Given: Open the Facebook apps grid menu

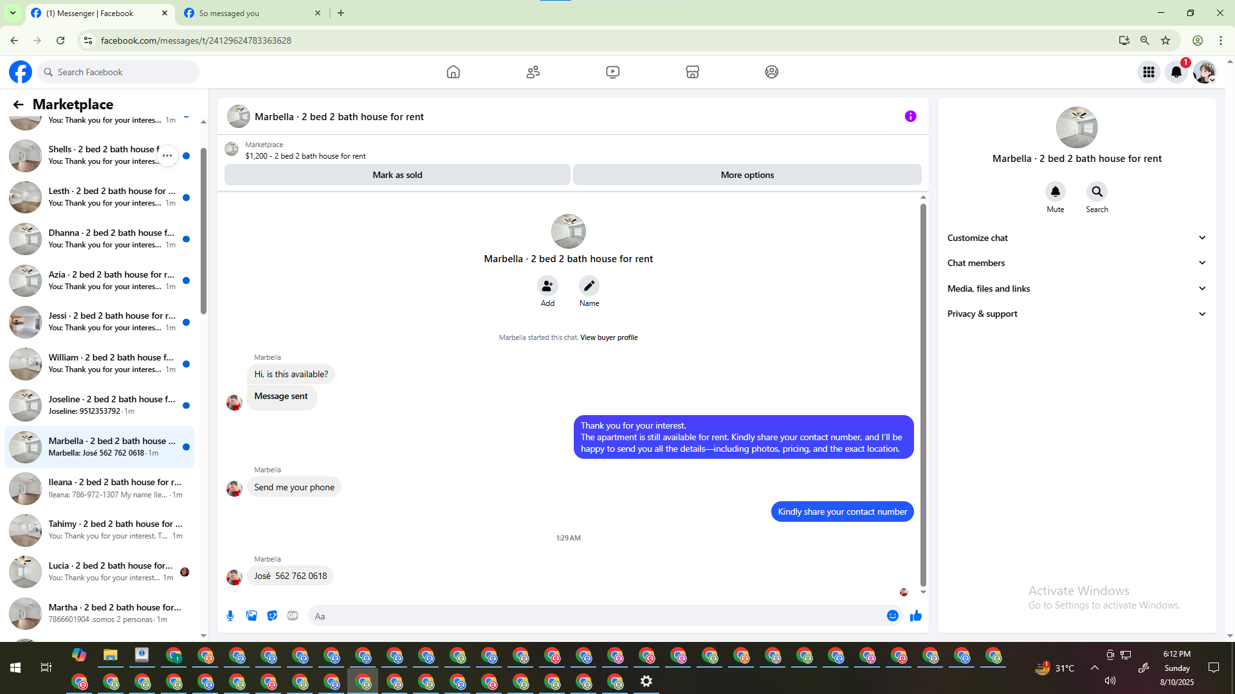Looking at the screenshot, I should (x=1149, y=72).
